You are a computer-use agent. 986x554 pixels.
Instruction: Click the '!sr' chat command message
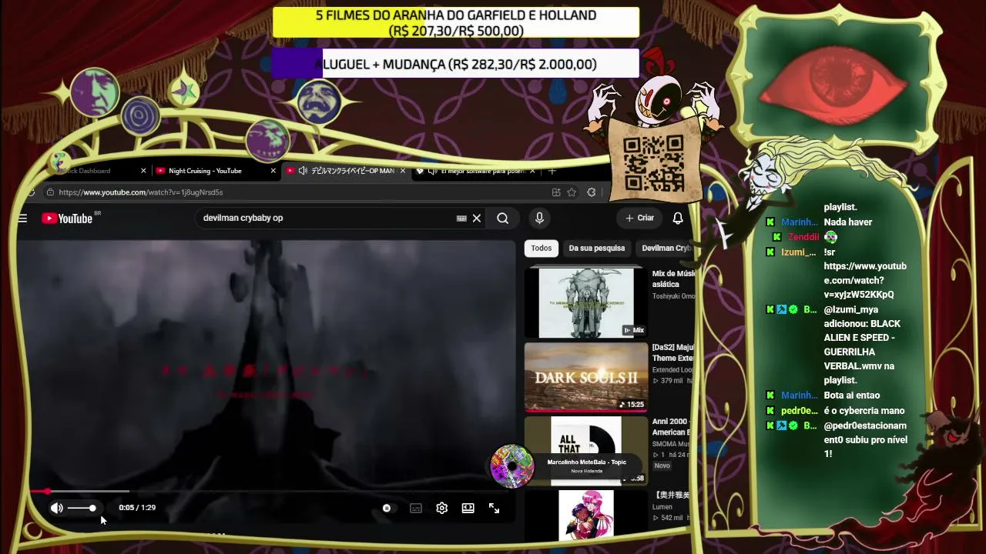[830, 252]
